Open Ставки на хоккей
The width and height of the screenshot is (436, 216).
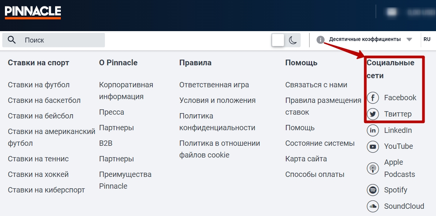(x=38, y=175)
